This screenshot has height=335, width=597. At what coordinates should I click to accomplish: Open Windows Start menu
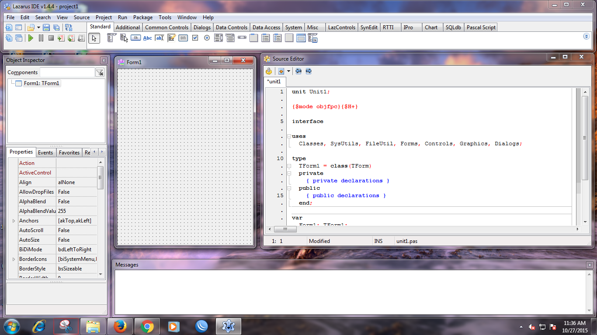(x=11, y=326)
